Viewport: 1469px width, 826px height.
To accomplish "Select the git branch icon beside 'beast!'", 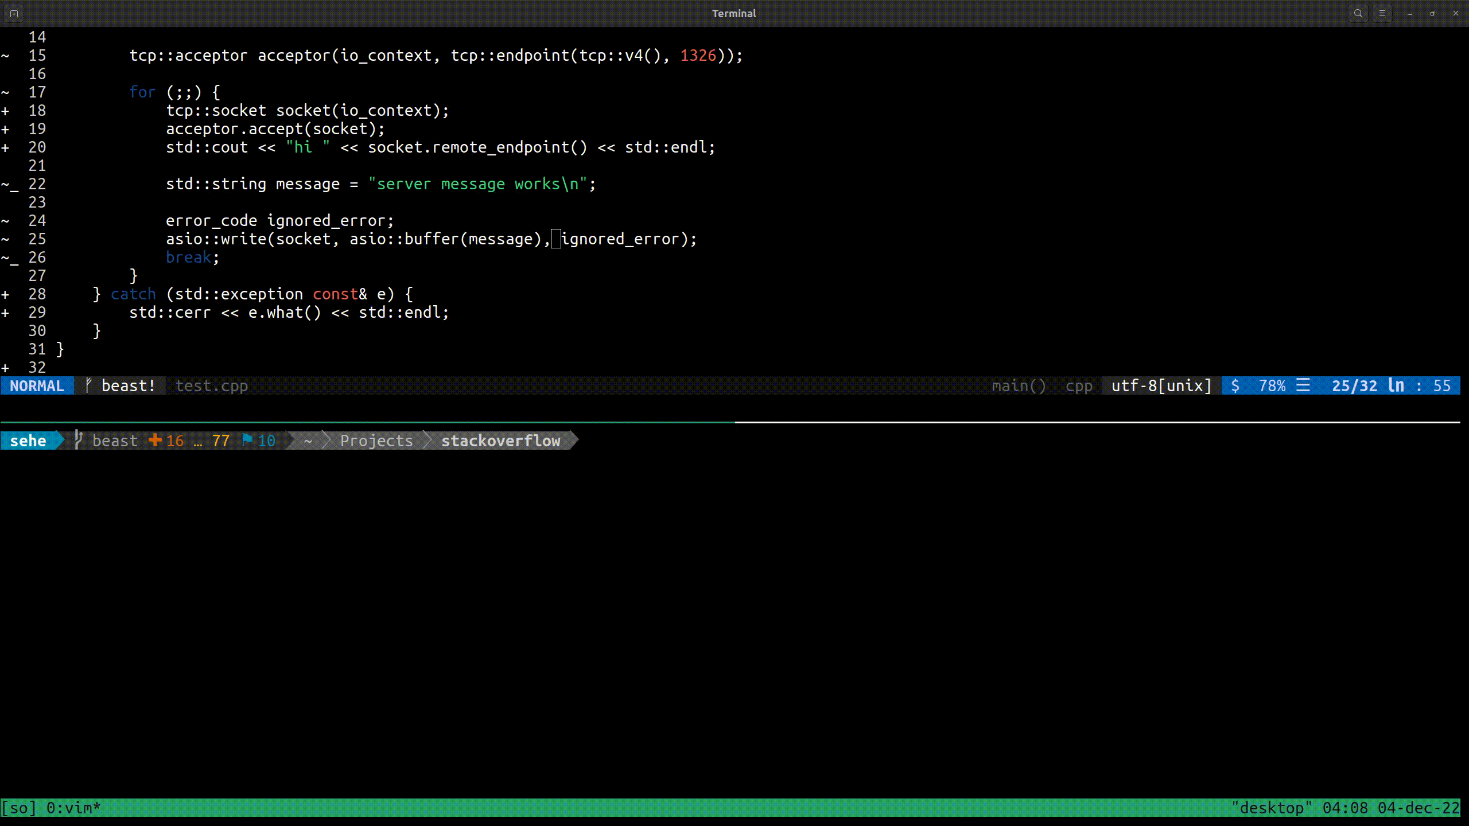I will (x=89, y=385).
